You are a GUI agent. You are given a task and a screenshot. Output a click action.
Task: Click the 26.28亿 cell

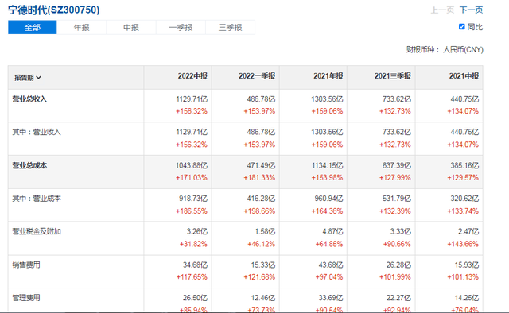[x=398, y=265]
